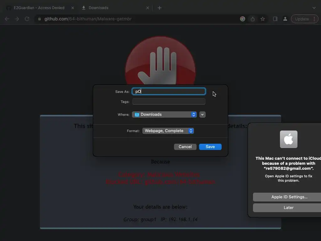Viewport: 321px width, 241px height.
Task: Open the Chrome three-dot menu
Action: point(314,19)
